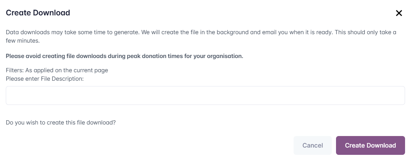Click the bold peak donation times warning
The width and height of the screenshot is (412, 161).
pos(124,56)
